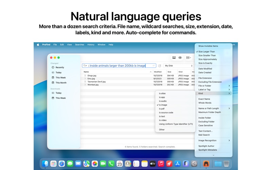Open the columns view dropdown icon
This screenshot has width=272, height=170.
click(x=188, y=57)
